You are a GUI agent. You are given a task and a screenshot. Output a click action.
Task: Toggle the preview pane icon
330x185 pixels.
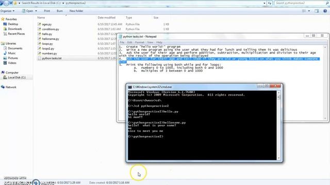(x=317, y=11)
